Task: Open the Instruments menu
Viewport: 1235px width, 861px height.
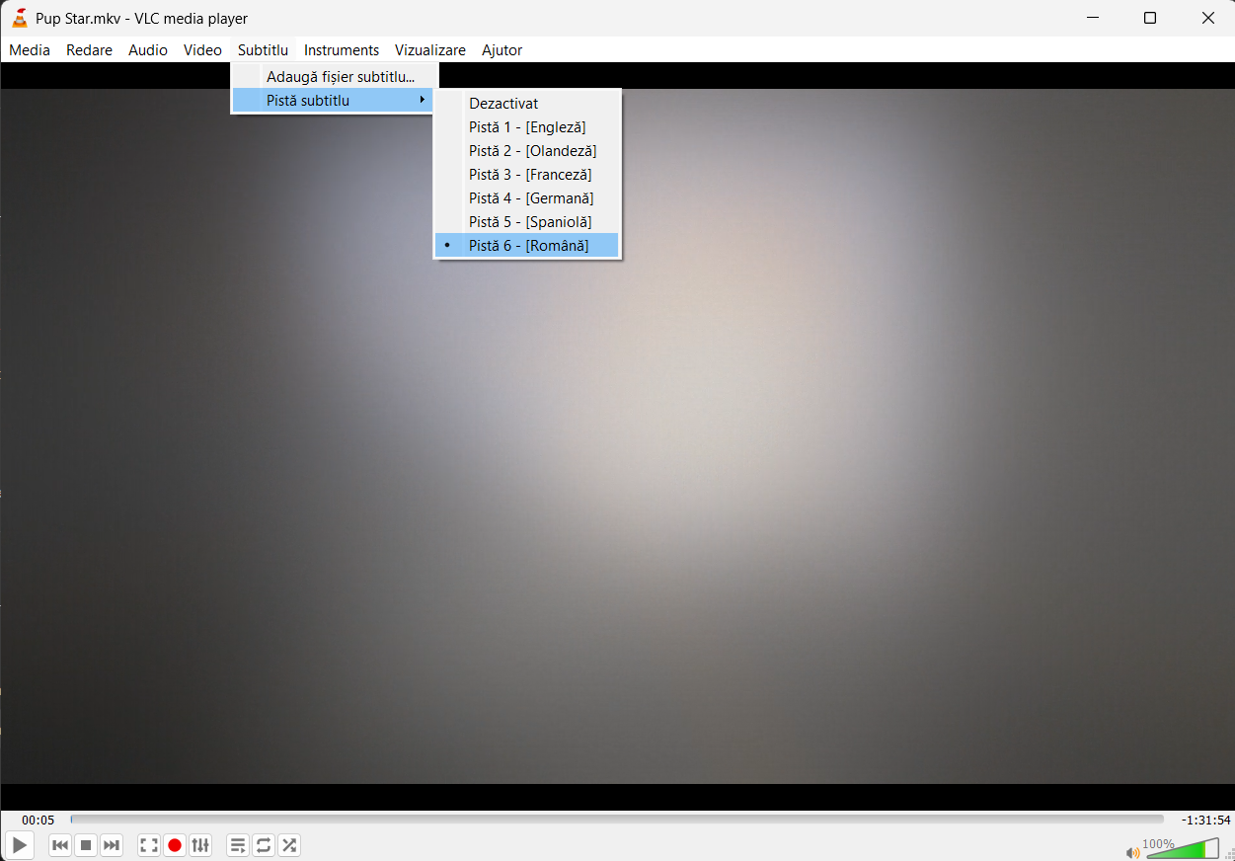Action: click(x=342, y=49)
